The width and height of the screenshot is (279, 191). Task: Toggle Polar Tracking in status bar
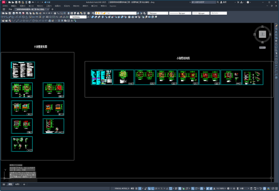coord(156,188)
